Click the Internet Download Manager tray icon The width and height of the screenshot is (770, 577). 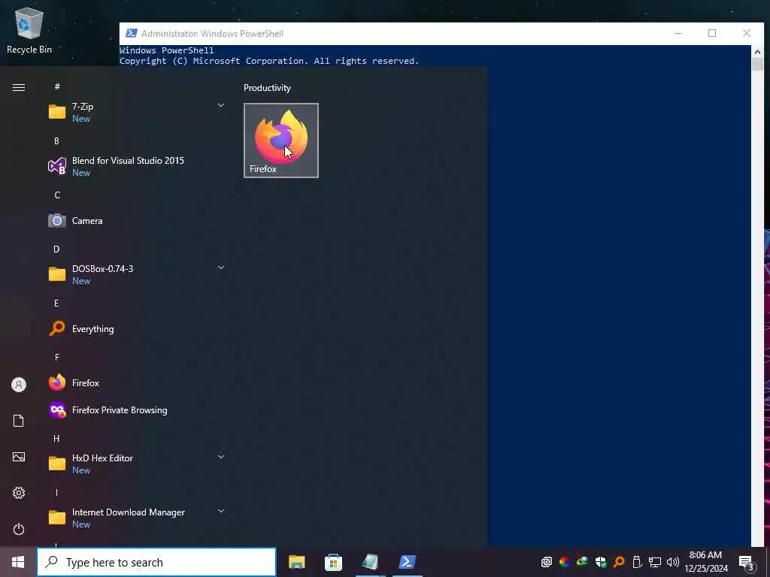[x=583, y=562]
